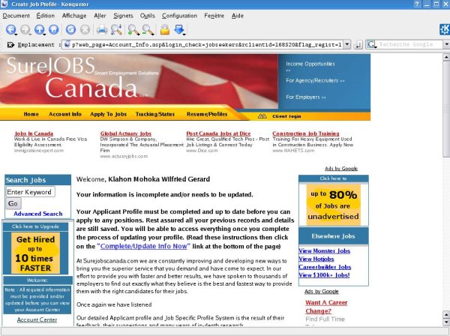Open Want A Career Change ad link
This screenshot has width=450, height=336.
tap(326, 307)
